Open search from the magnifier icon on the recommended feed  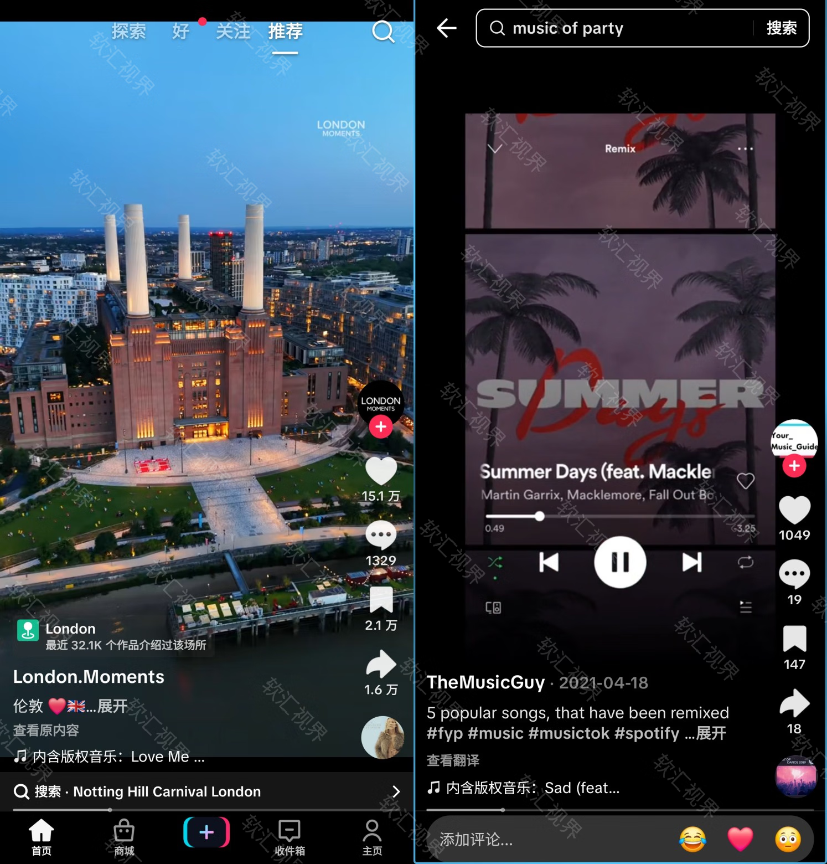coord(383,32)
